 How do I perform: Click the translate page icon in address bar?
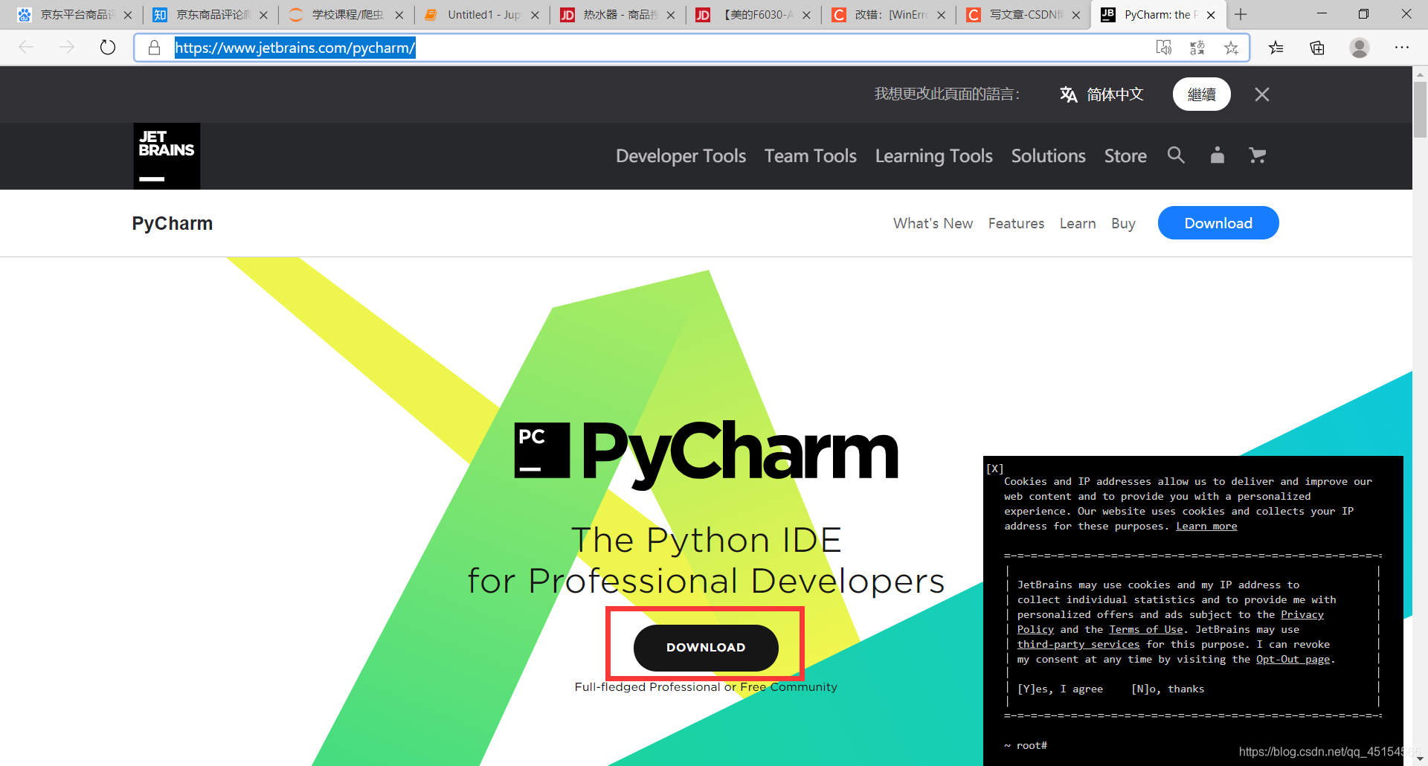click(1197, 48)
